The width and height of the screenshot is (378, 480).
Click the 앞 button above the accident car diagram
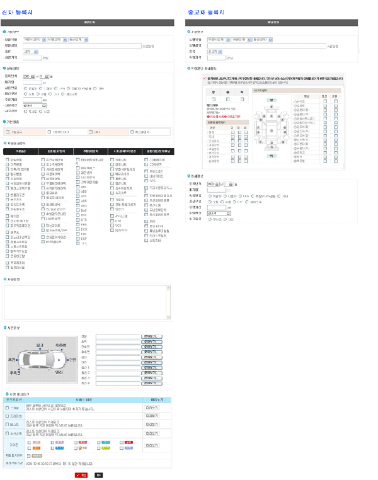pos(271,100)
